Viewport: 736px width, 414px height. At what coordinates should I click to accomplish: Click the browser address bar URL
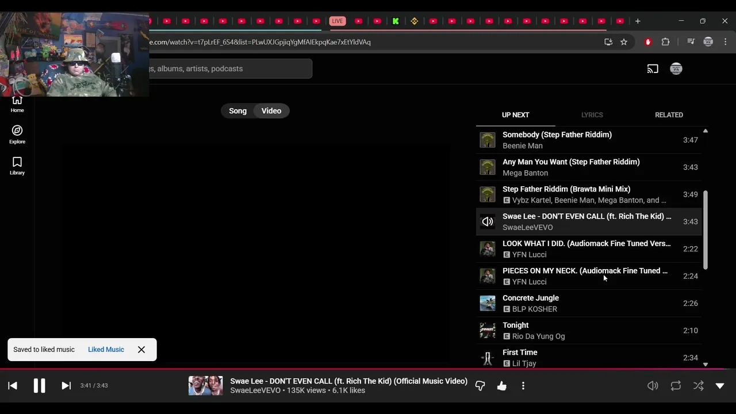pos(260,42)
